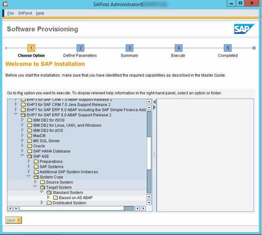Expand the Oracle node
Viewport: 262px width, 235px height.
pyautogui.click(x=23, y=146)
